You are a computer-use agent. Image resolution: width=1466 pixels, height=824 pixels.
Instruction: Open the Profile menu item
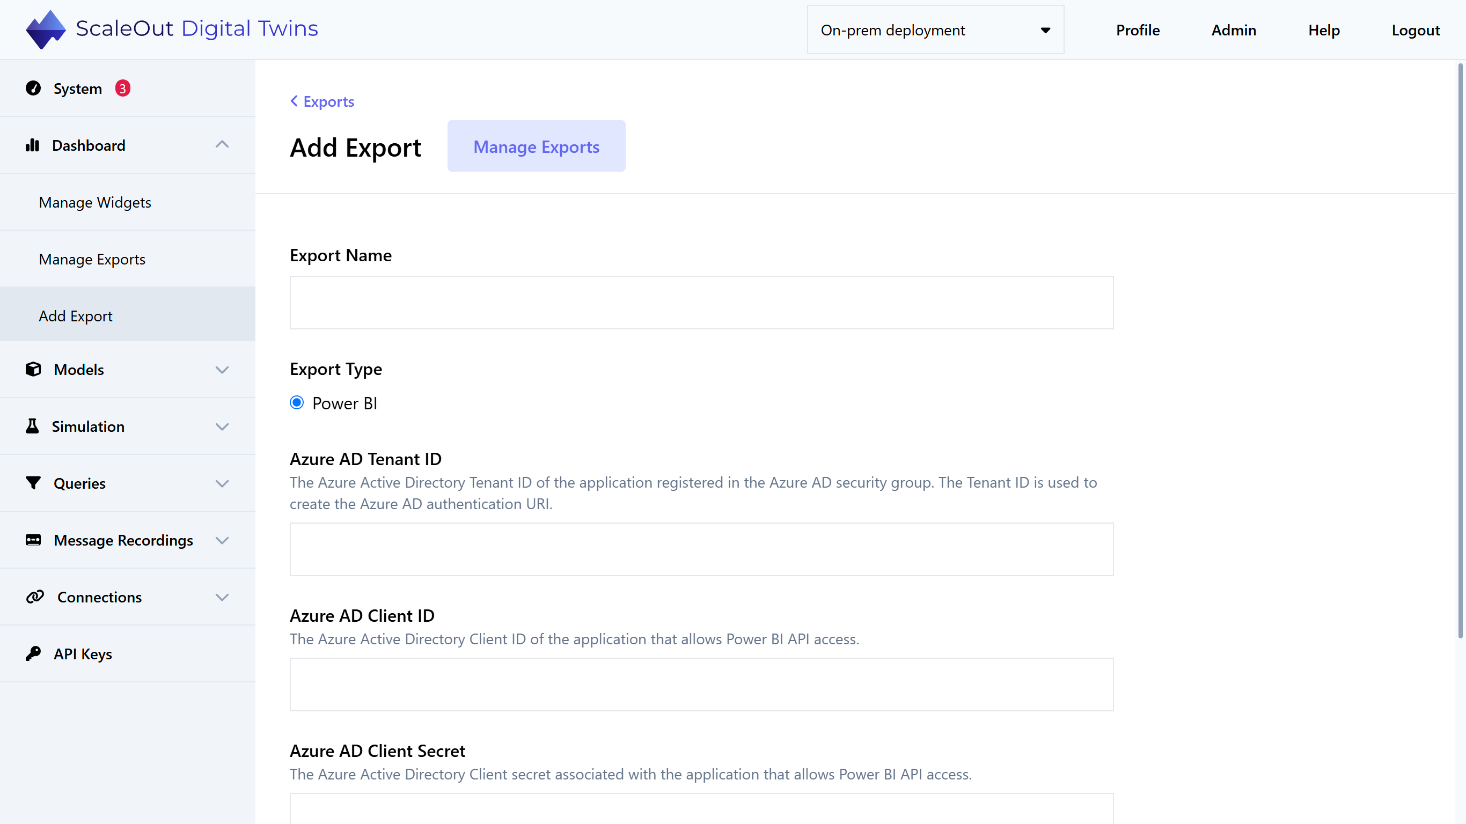coord(1138,30)
